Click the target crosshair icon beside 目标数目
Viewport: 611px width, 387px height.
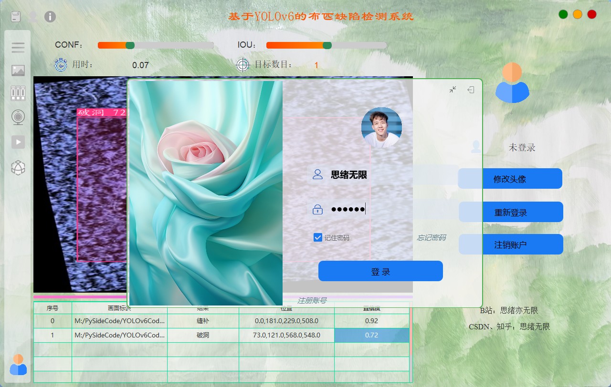coord(243,64)
